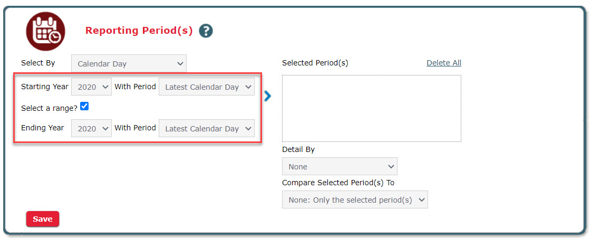Open the Starting Year's With Period dropdown
The height and width of the screenshot is (238, 591).
coord(207,87)
